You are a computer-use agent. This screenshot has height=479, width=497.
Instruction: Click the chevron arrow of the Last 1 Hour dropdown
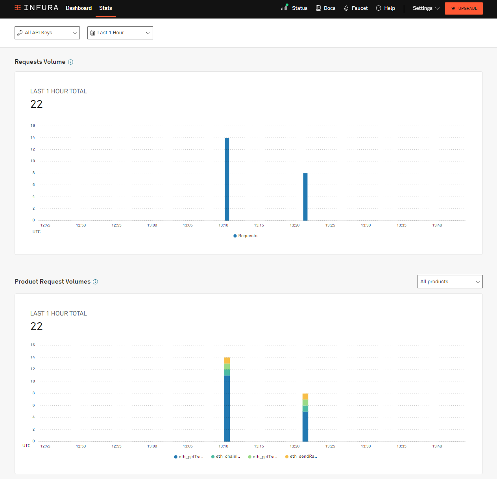[x=148, y=33]
